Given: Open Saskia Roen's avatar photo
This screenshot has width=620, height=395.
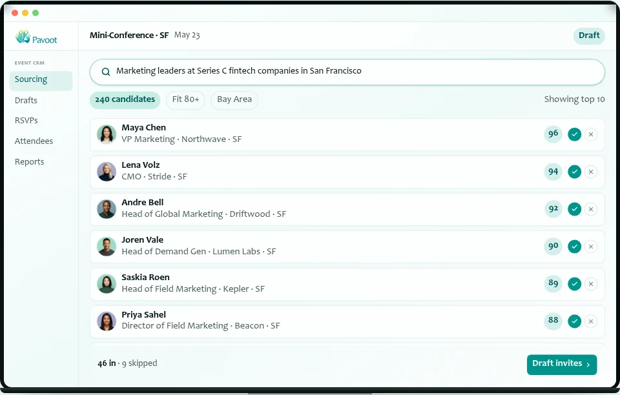Looking at the screenshot, I should 107,283.
